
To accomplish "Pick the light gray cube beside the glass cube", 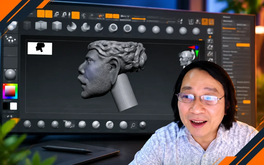I will click(57, 26).
